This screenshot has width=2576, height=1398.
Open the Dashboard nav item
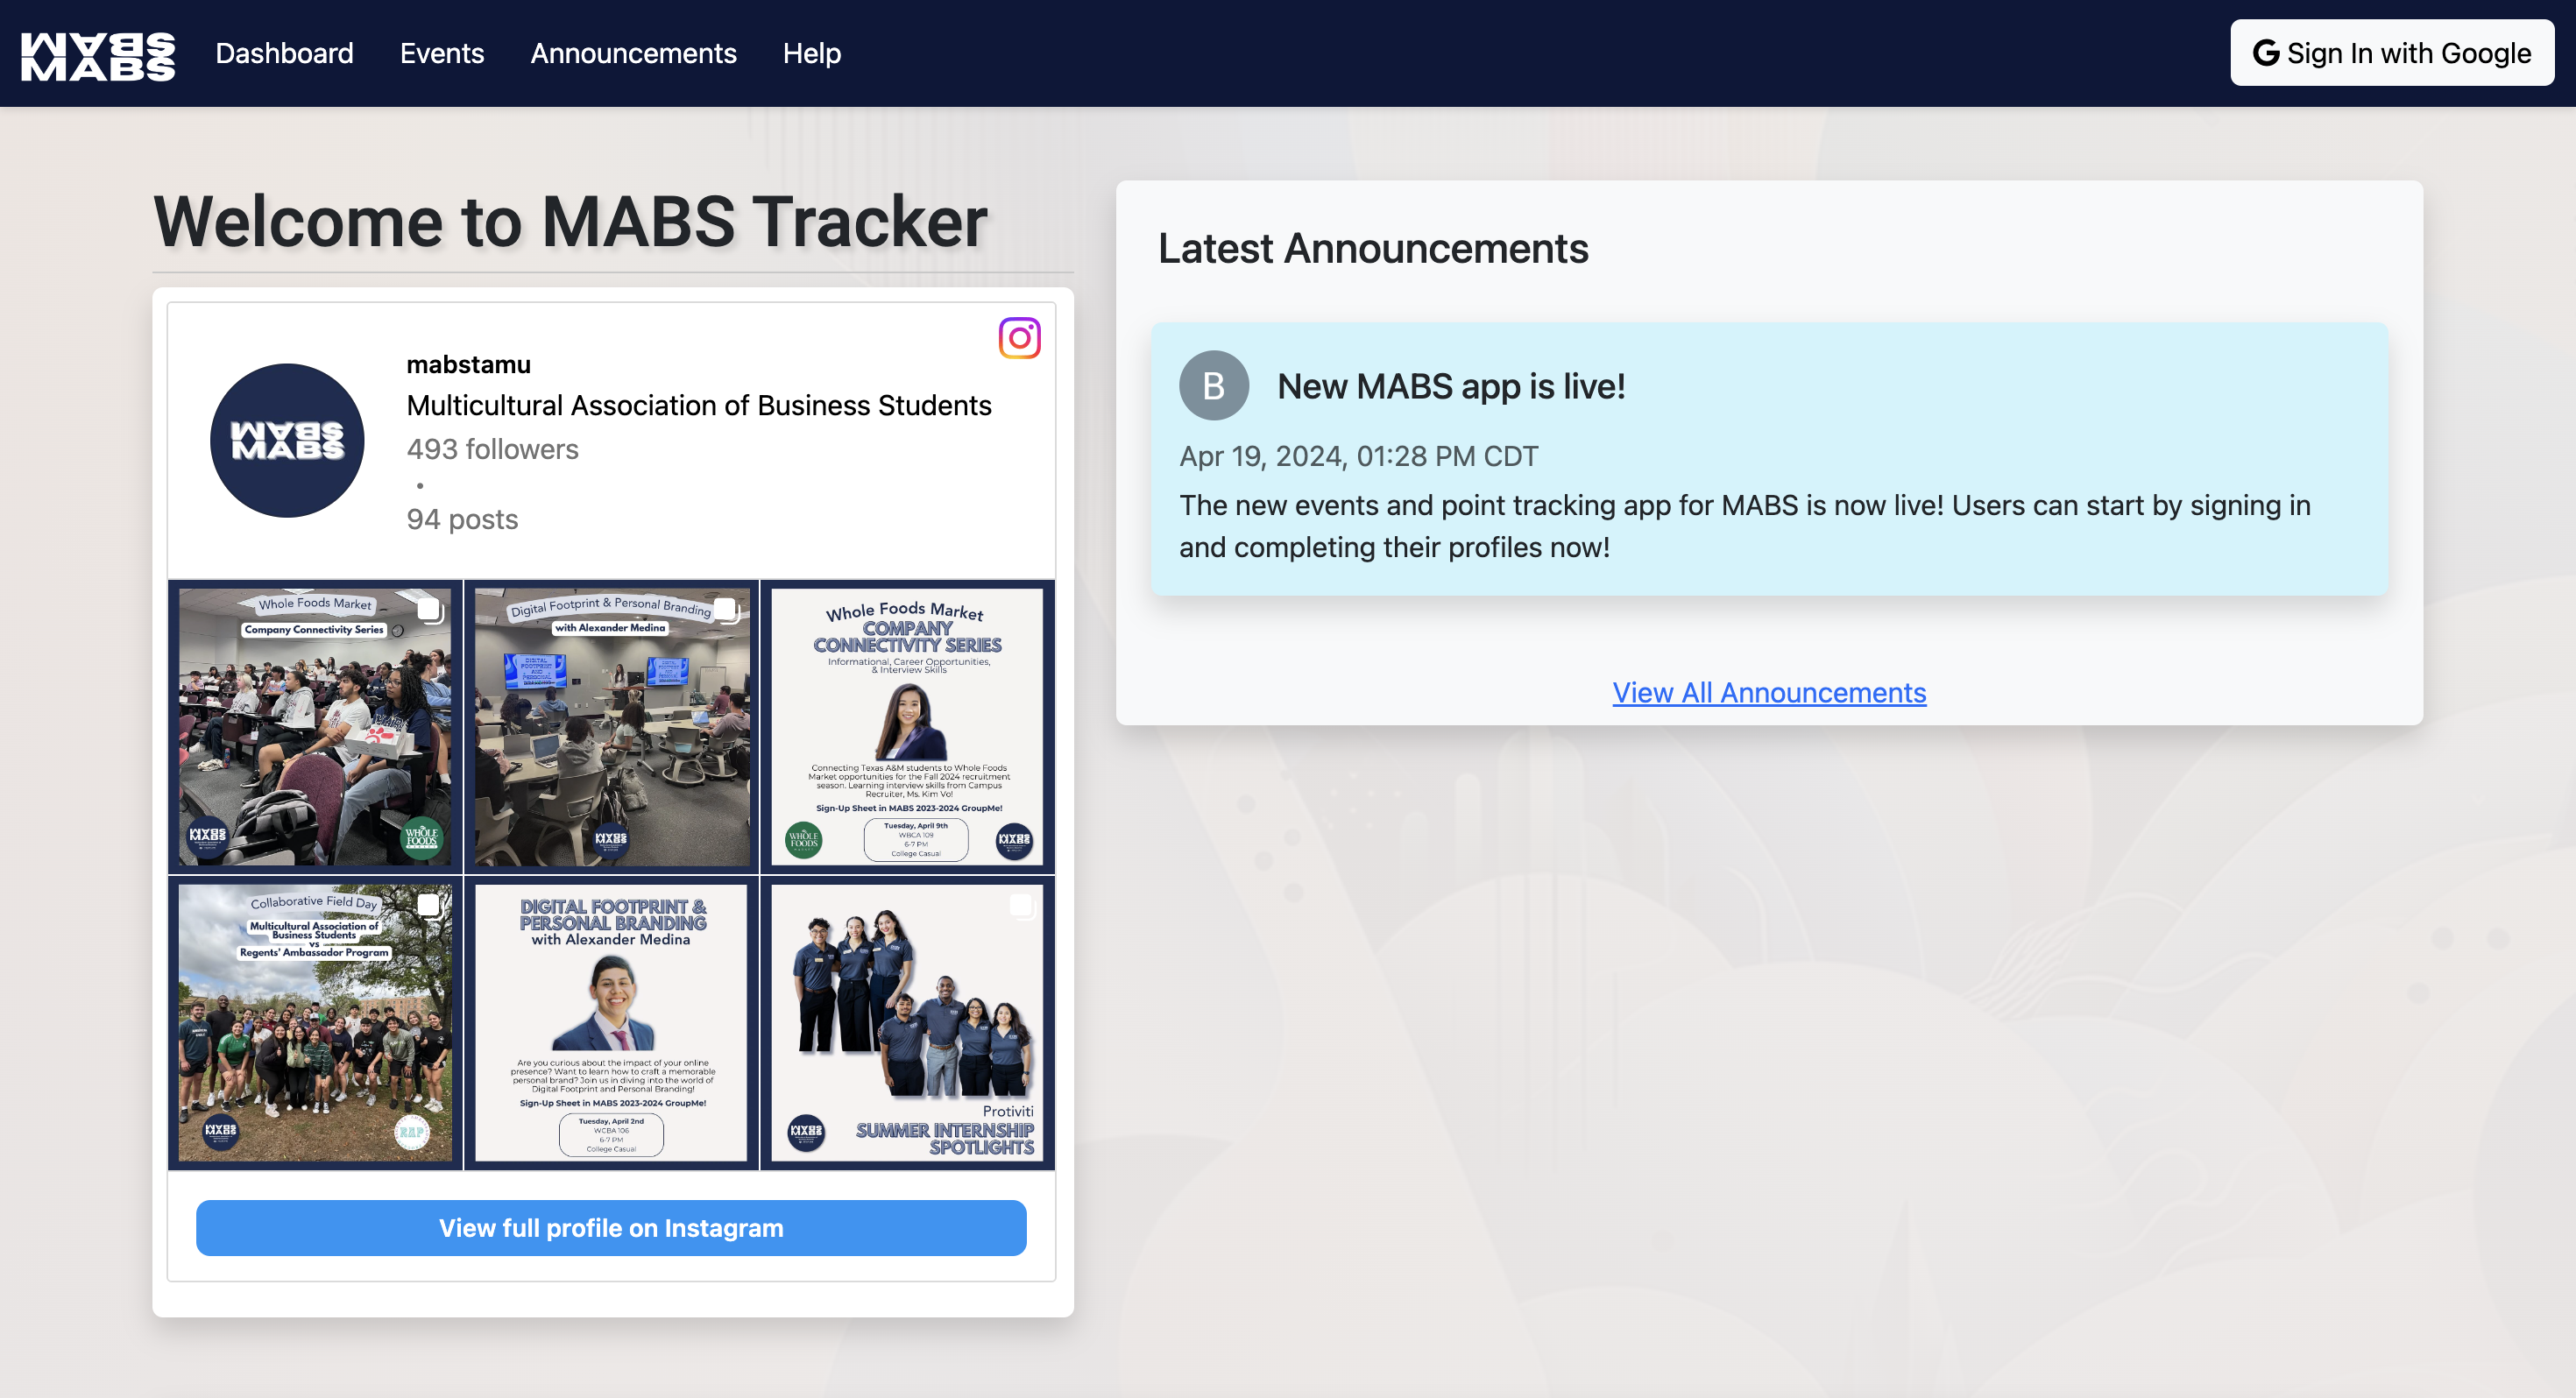tap(284, 53)
